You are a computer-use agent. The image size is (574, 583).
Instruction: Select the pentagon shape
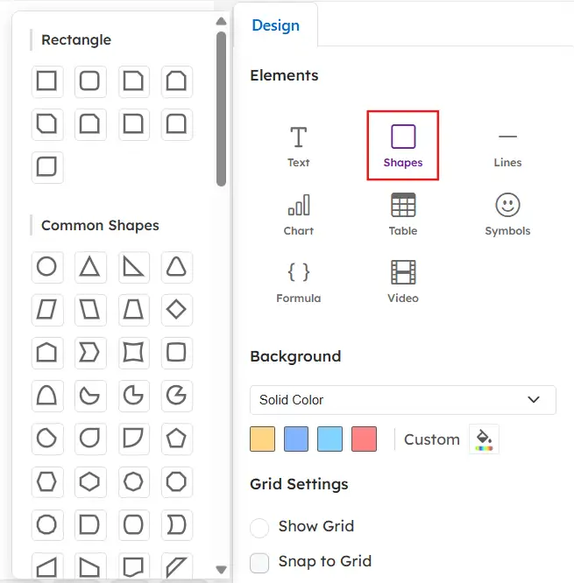(x=177, y=437)
